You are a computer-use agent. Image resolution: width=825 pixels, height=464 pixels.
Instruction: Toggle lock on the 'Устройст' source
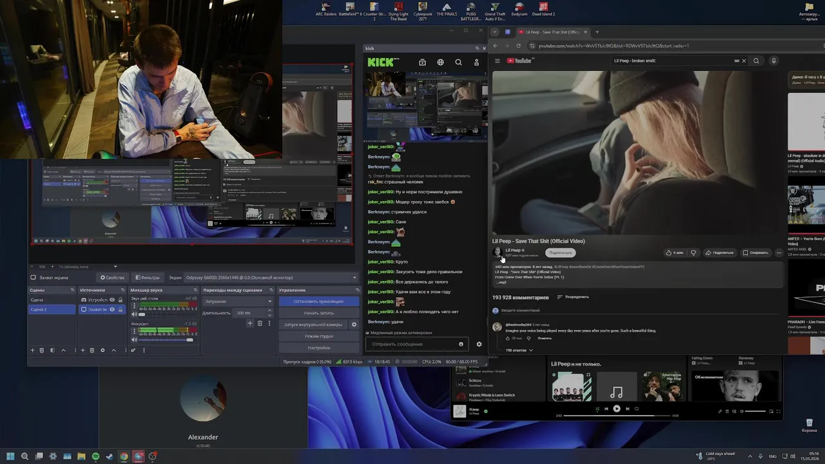pyautogui.click(x=120, y=300)
